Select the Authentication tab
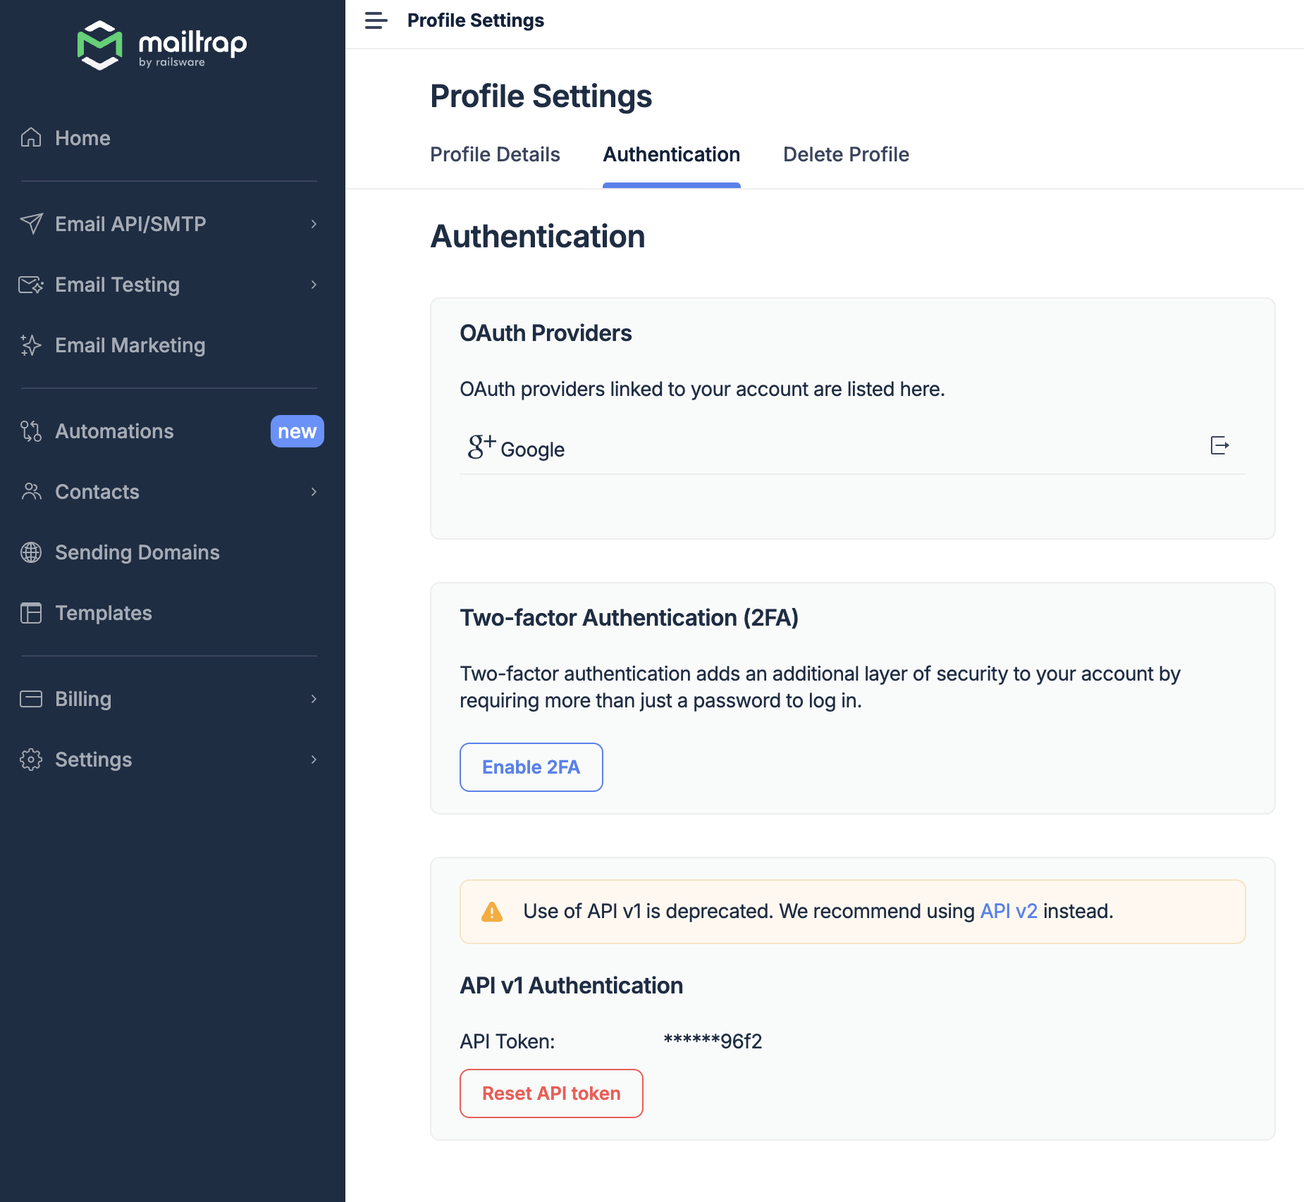 coord(671,154)
